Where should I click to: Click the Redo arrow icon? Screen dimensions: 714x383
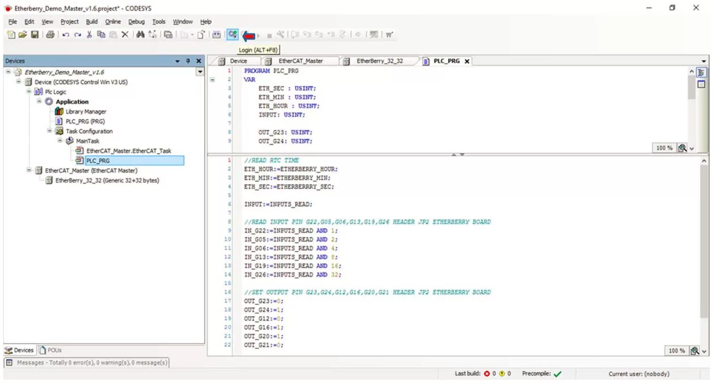pyautogui.click(x=77, y=34)
